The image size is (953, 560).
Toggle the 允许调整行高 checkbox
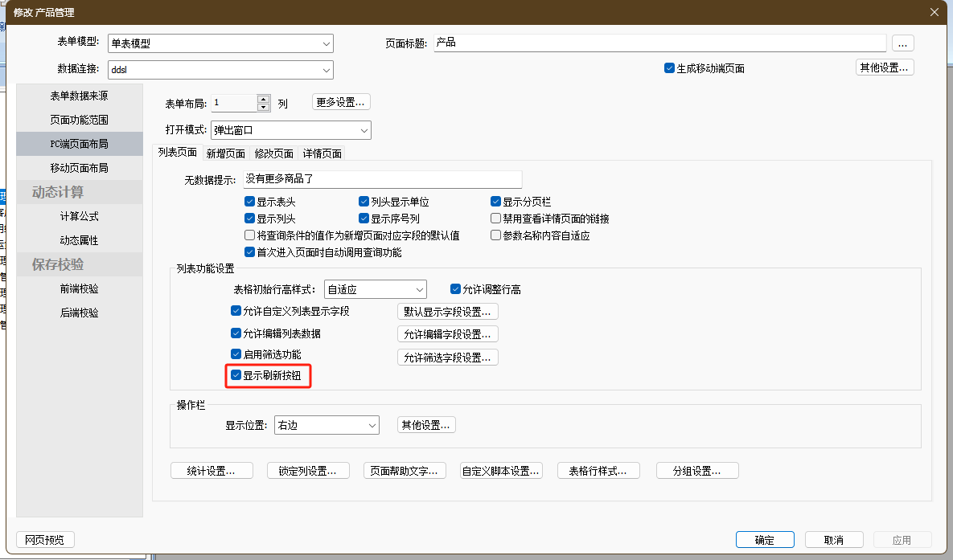(456, 289)
